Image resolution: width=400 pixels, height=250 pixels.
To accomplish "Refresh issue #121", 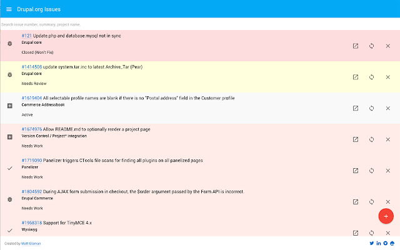I will click(x=371, y=46).
